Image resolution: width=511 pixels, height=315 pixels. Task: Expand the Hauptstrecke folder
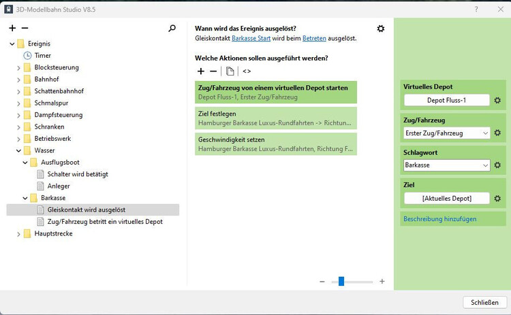(18, 234)
